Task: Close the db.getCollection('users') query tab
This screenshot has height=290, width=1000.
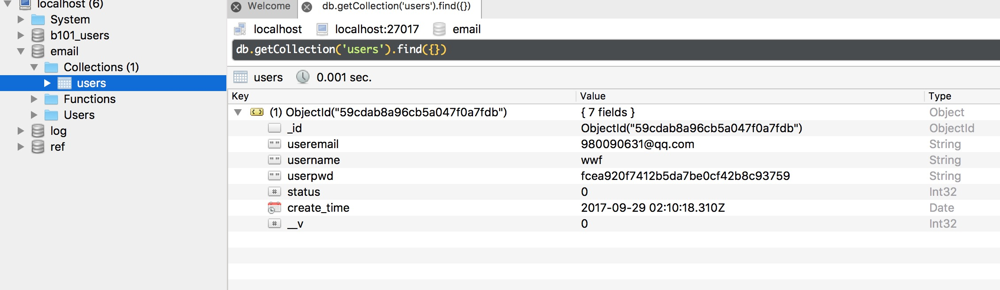Action: (x=307, y=7)
